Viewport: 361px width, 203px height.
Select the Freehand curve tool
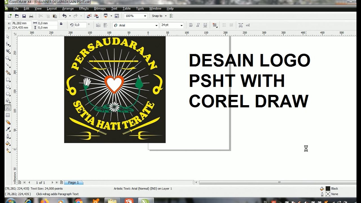(8, 65)
